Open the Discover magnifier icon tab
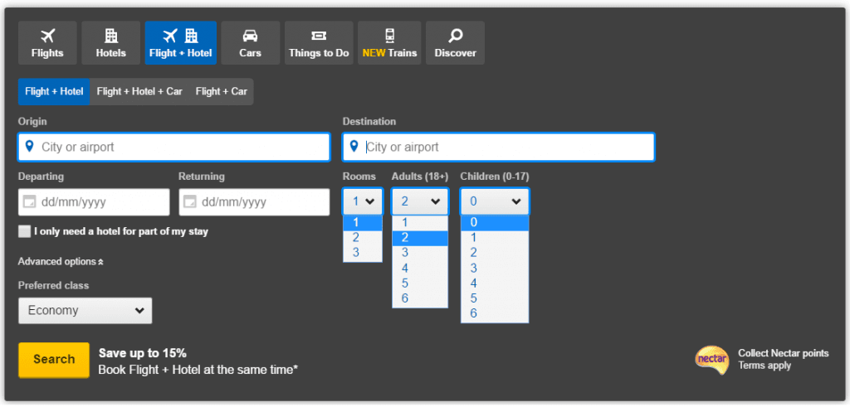Viewport: 850px width, 407px height. 455,43
